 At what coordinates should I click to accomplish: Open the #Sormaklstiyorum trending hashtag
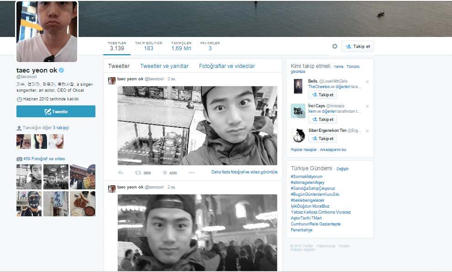point(306,177)
